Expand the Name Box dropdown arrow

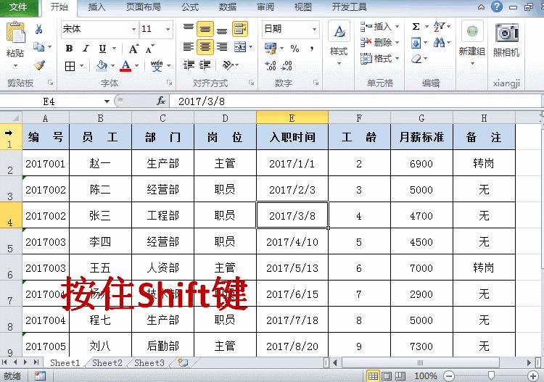(x=107, y=101)
